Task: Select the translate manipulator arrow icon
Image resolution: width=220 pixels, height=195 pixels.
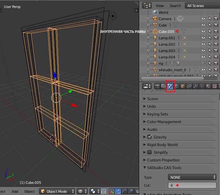Action: click(118, 191)
